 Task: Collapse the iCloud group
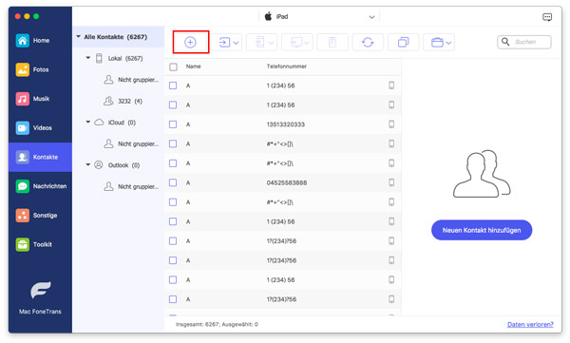coord(87,122)
